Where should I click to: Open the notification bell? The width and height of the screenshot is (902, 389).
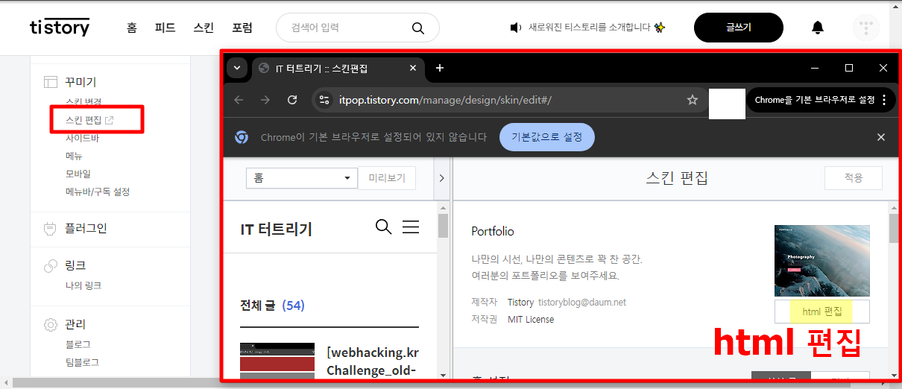818,28
